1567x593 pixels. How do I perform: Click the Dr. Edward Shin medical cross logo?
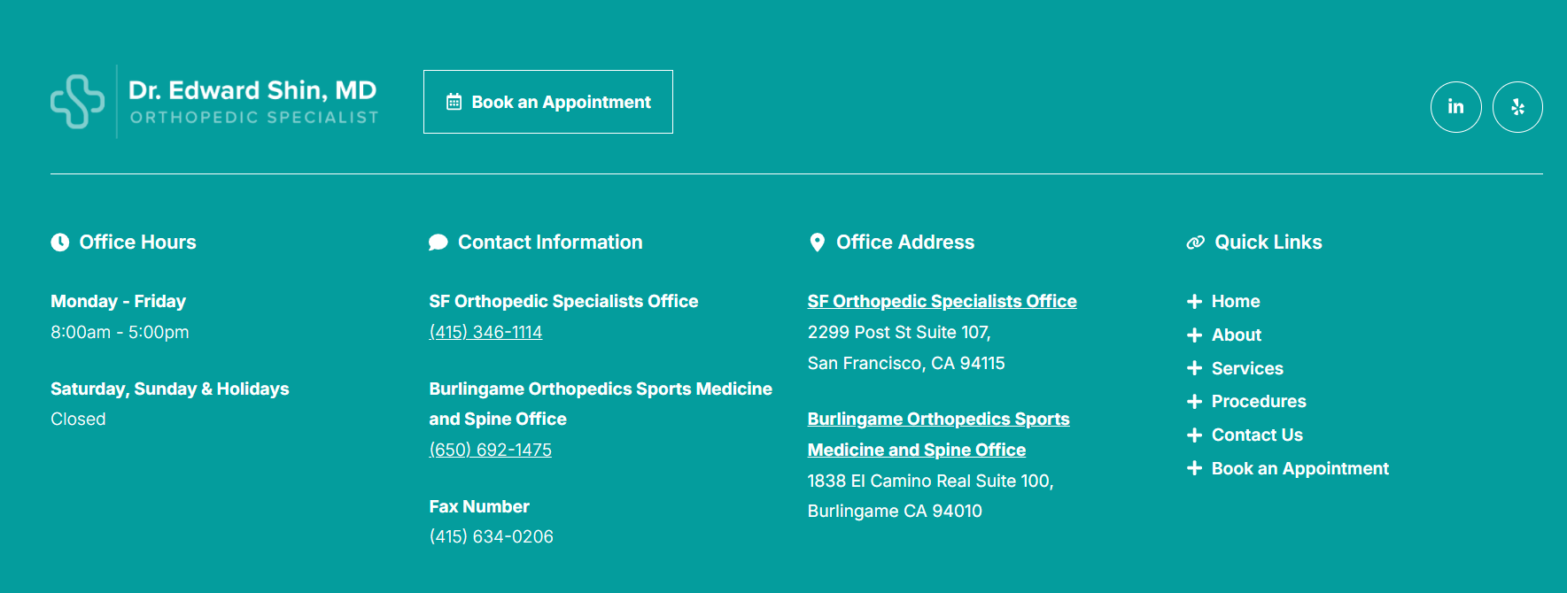tap(78, 102)
